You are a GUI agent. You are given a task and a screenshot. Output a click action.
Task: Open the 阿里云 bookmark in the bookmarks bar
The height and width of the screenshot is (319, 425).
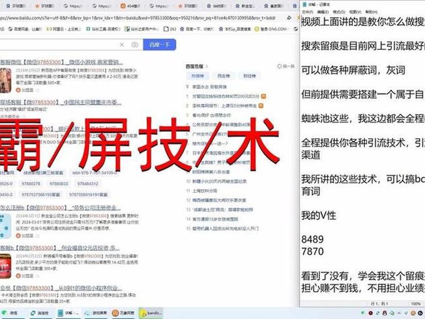63,29
